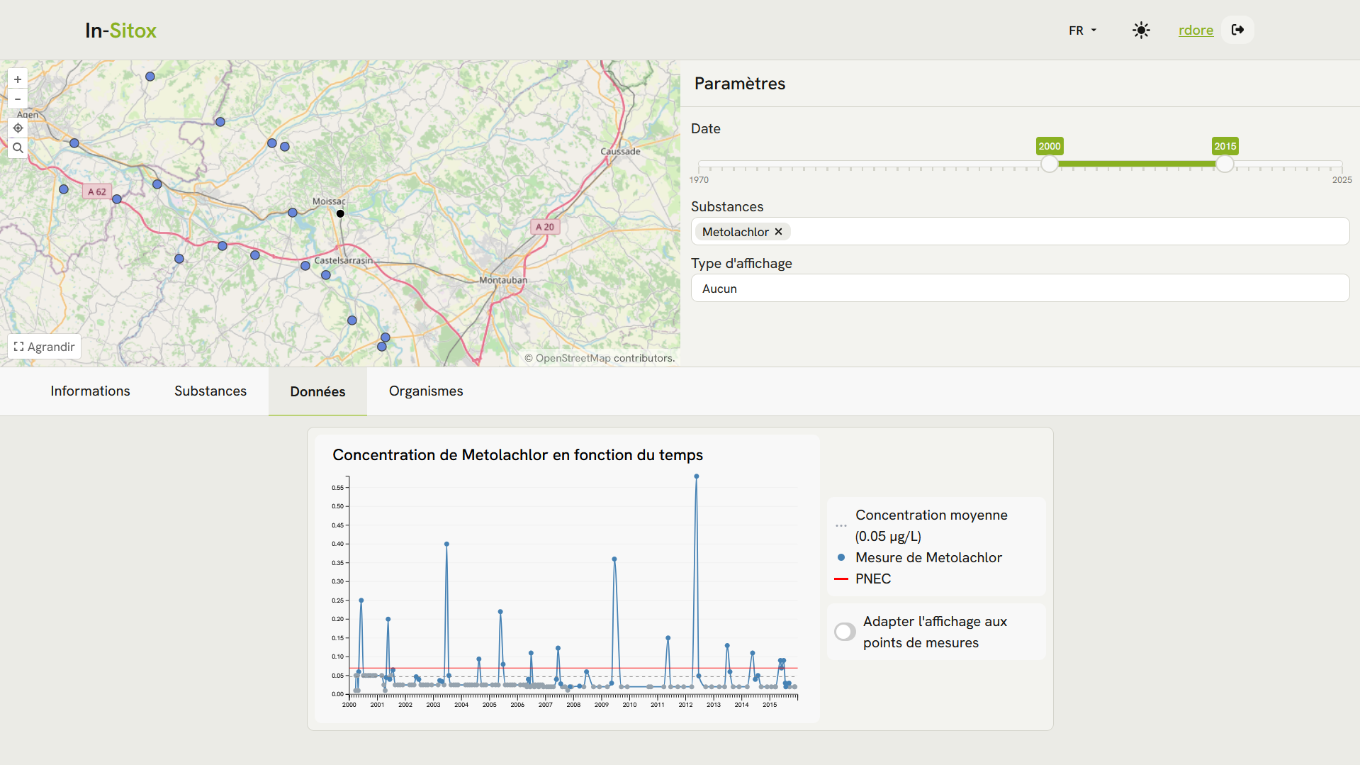Click the Agrandir button to expand the map

pyautogui.click(x=44, y=347)
